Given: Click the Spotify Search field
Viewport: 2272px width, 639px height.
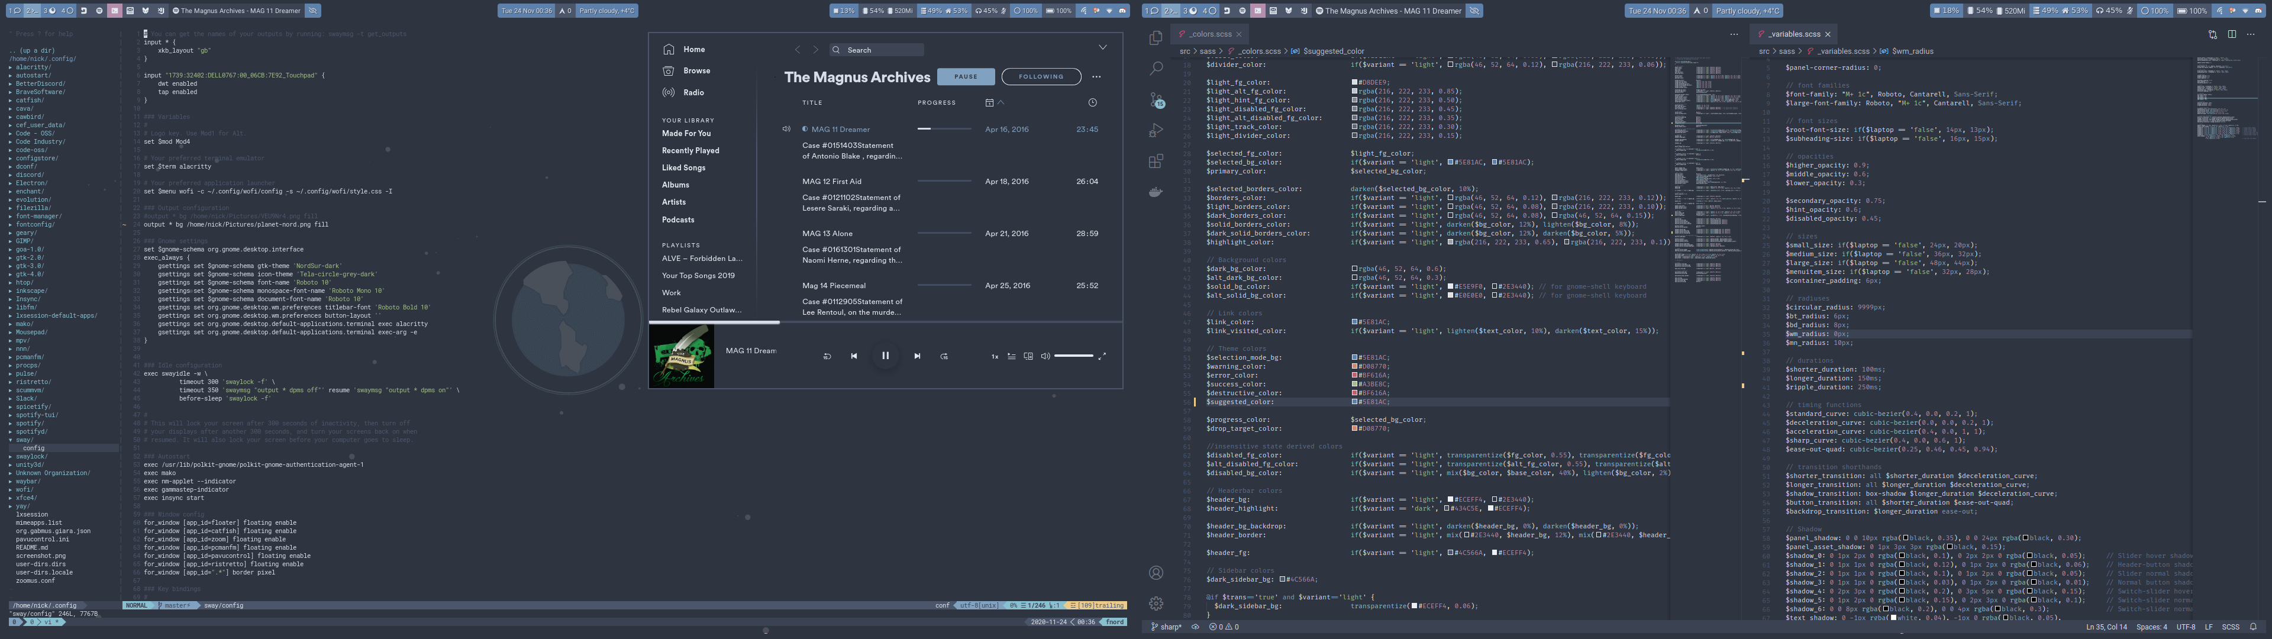Looking at the screenshot, I should 876,50.
